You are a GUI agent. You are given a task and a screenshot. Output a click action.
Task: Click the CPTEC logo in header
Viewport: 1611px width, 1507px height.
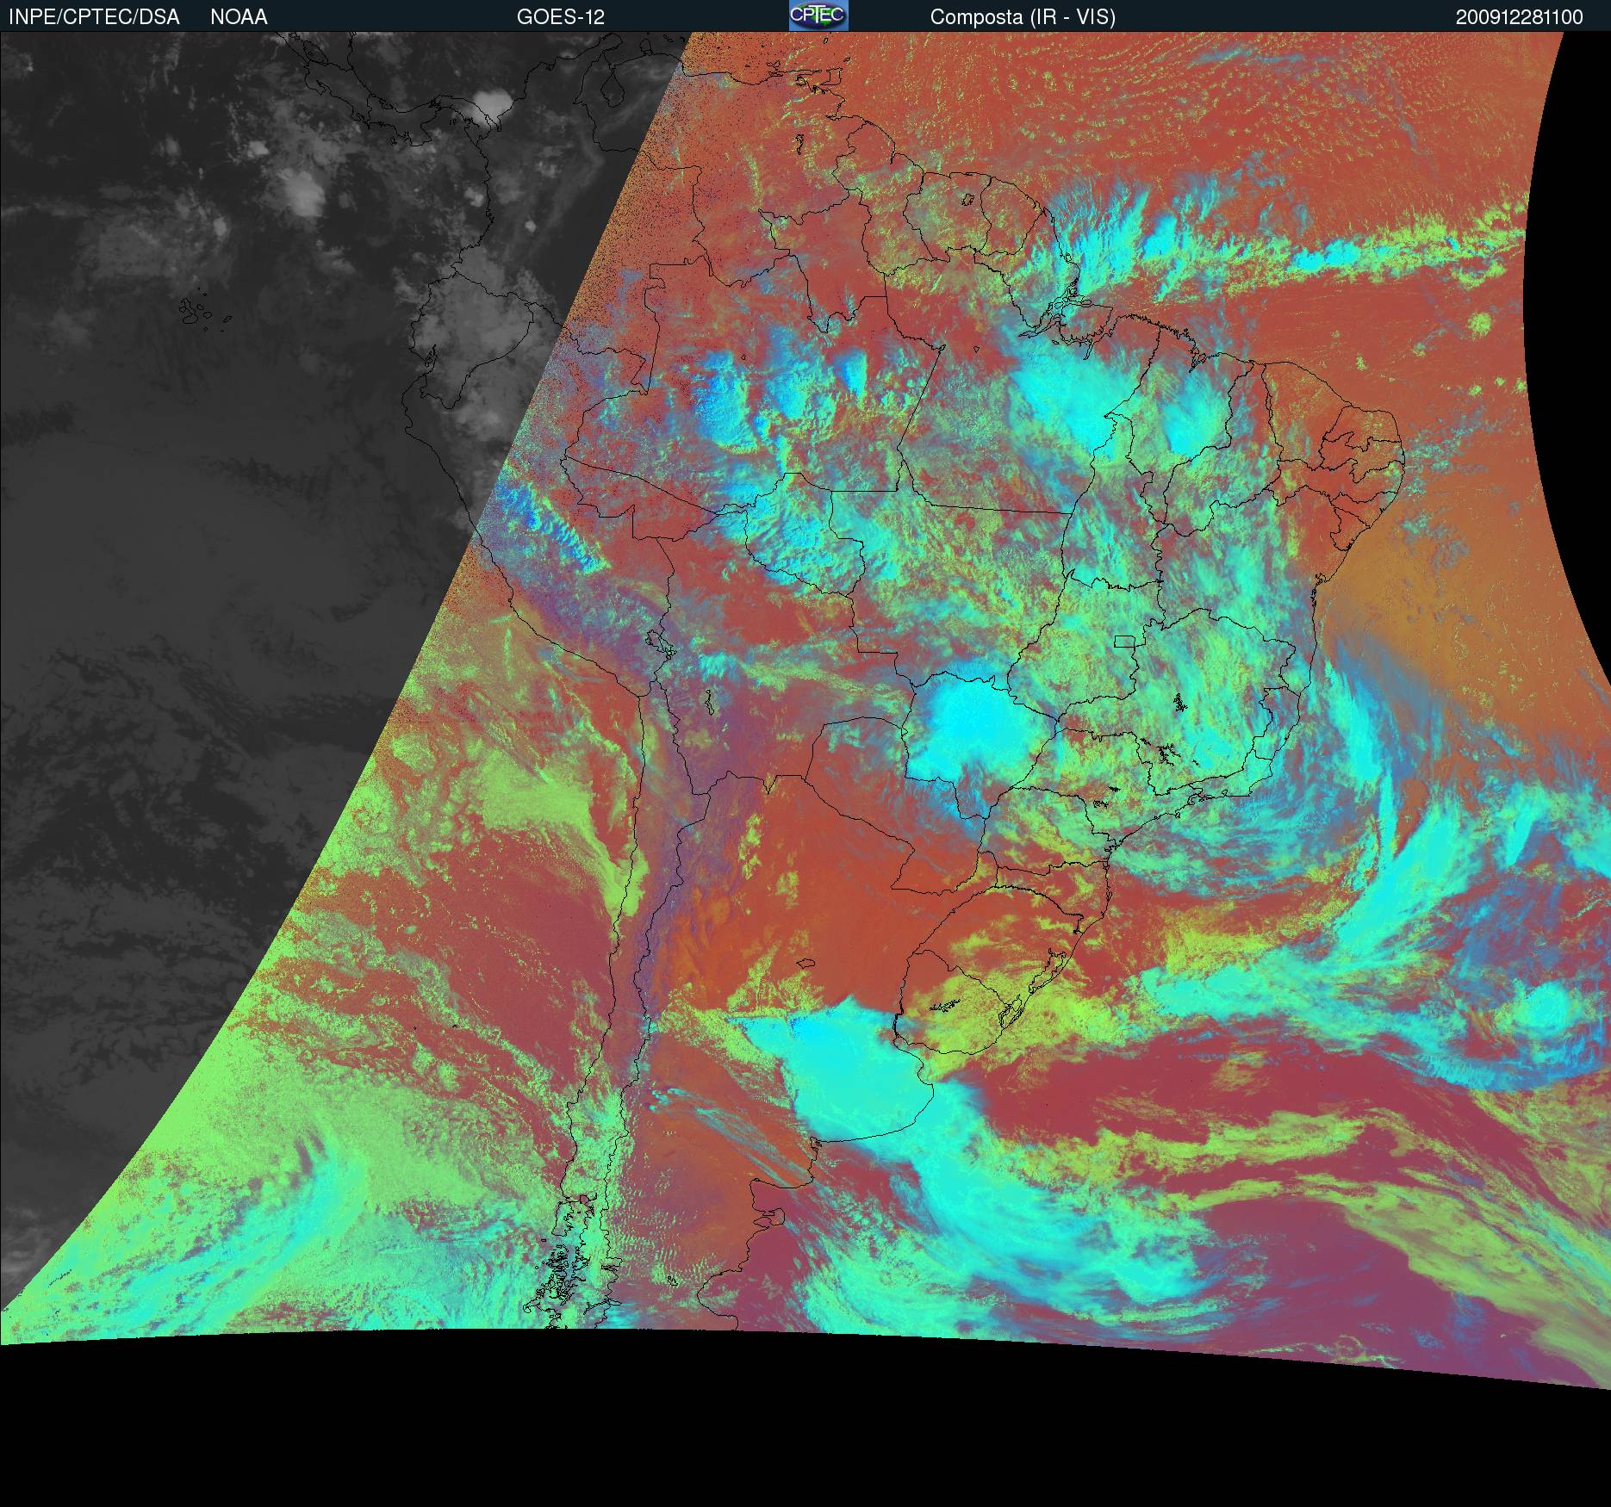click(x=818, y=16)
